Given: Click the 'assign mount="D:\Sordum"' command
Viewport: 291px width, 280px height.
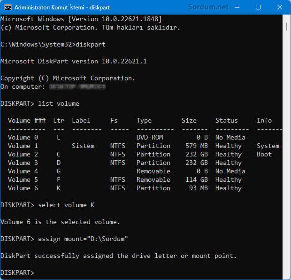Looking at the screenshot, I should tap(83, 239).
